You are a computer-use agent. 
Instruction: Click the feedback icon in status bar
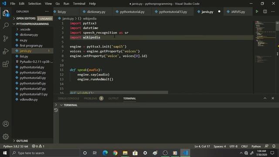(x=266, y=146)
